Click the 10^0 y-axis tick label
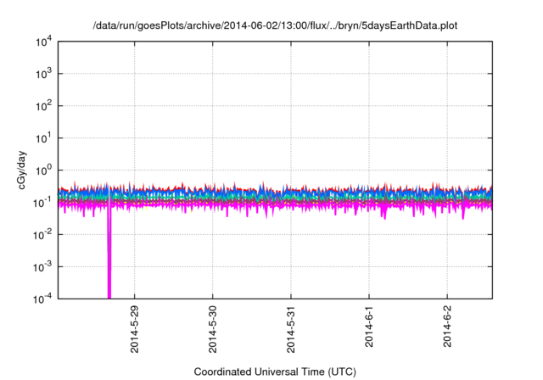 coord(44,170)
